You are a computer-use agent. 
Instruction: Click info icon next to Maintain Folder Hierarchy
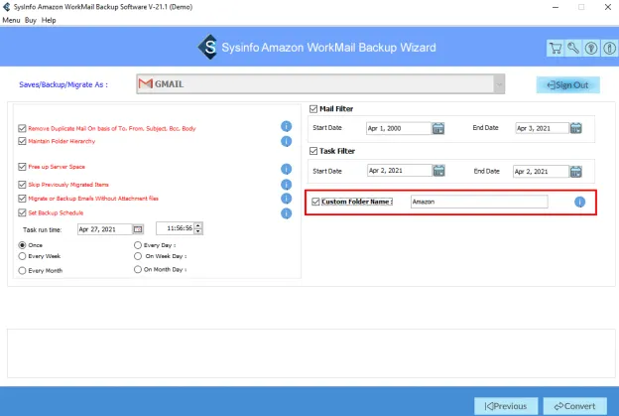(286, 142)
